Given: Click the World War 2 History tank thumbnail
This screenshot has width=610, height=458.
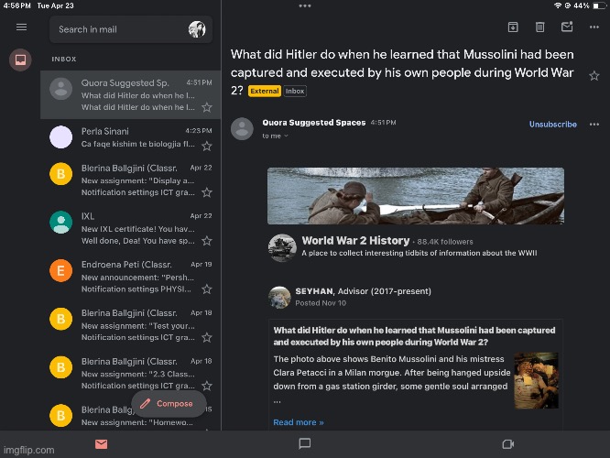Looking at the screenshot, I should click(x=282, y=247).
